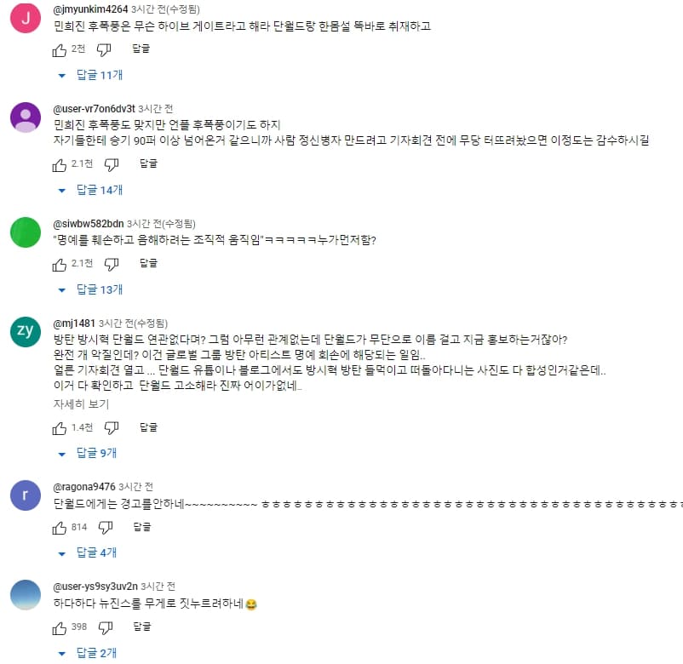Like the comment by @mj1481
This screenshot has width=683, height=664.
tap(60, 428)
